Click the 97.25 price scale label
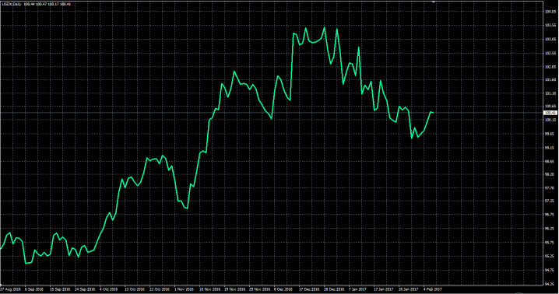This screenshot has height=294, width=559. coord(550,201)
